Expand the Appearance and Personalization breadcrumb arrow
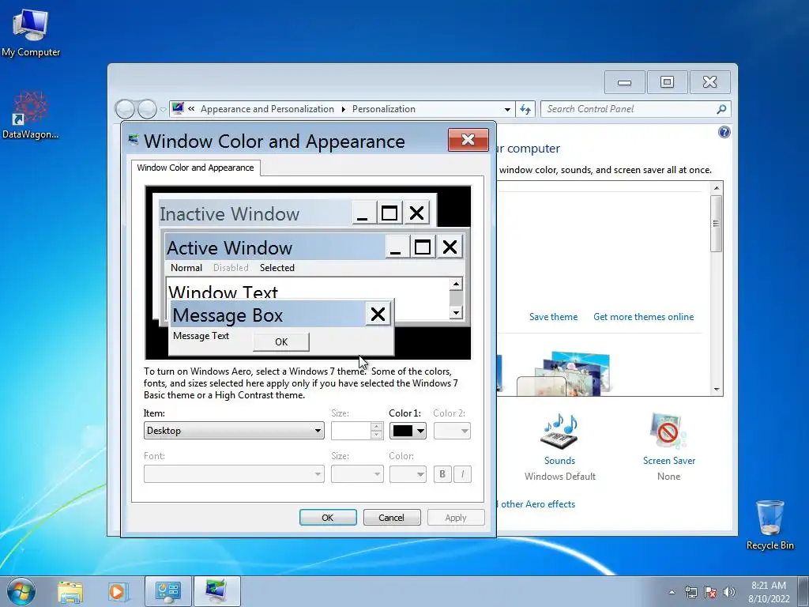The height and width of the screenshot is (607, 809). coord(343,109)
